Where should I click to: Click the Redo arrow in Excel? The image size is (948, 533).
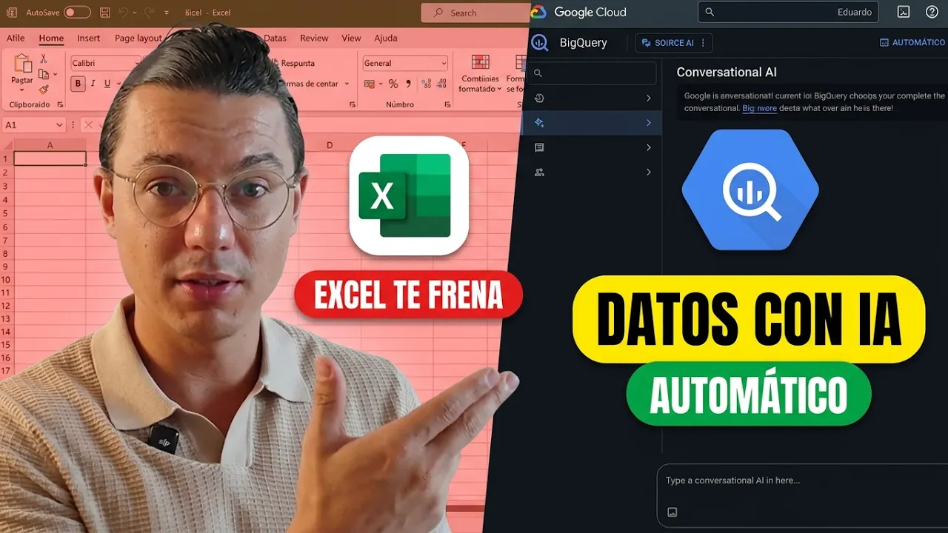point(150,13)
